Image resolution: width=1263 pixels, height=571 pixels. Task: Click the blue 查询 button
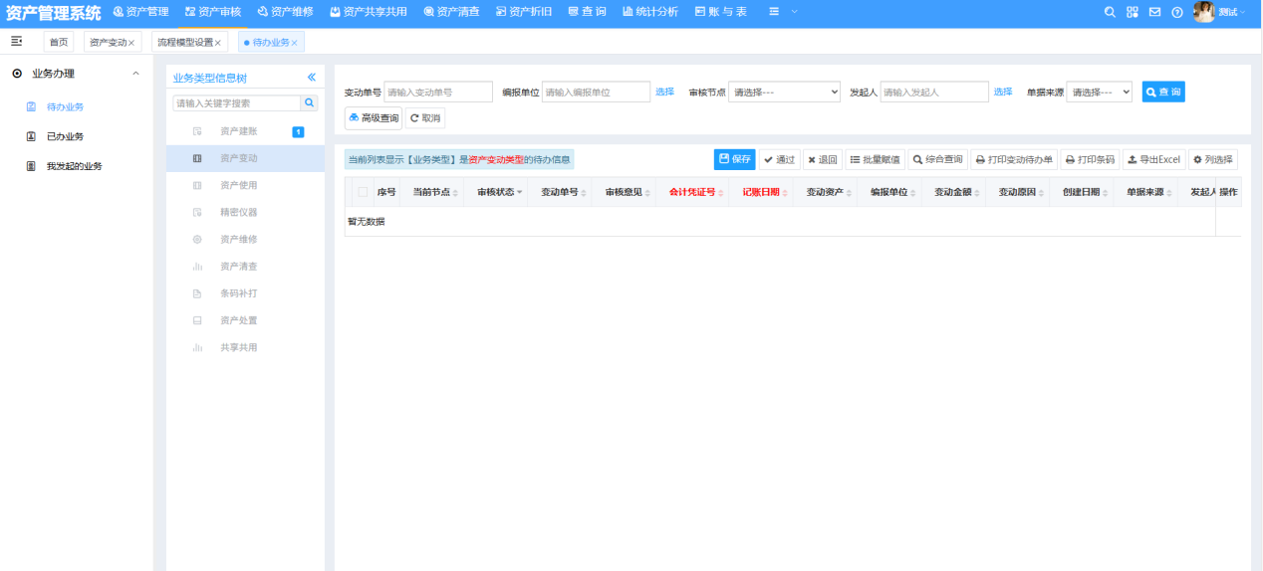(1163, 92)
